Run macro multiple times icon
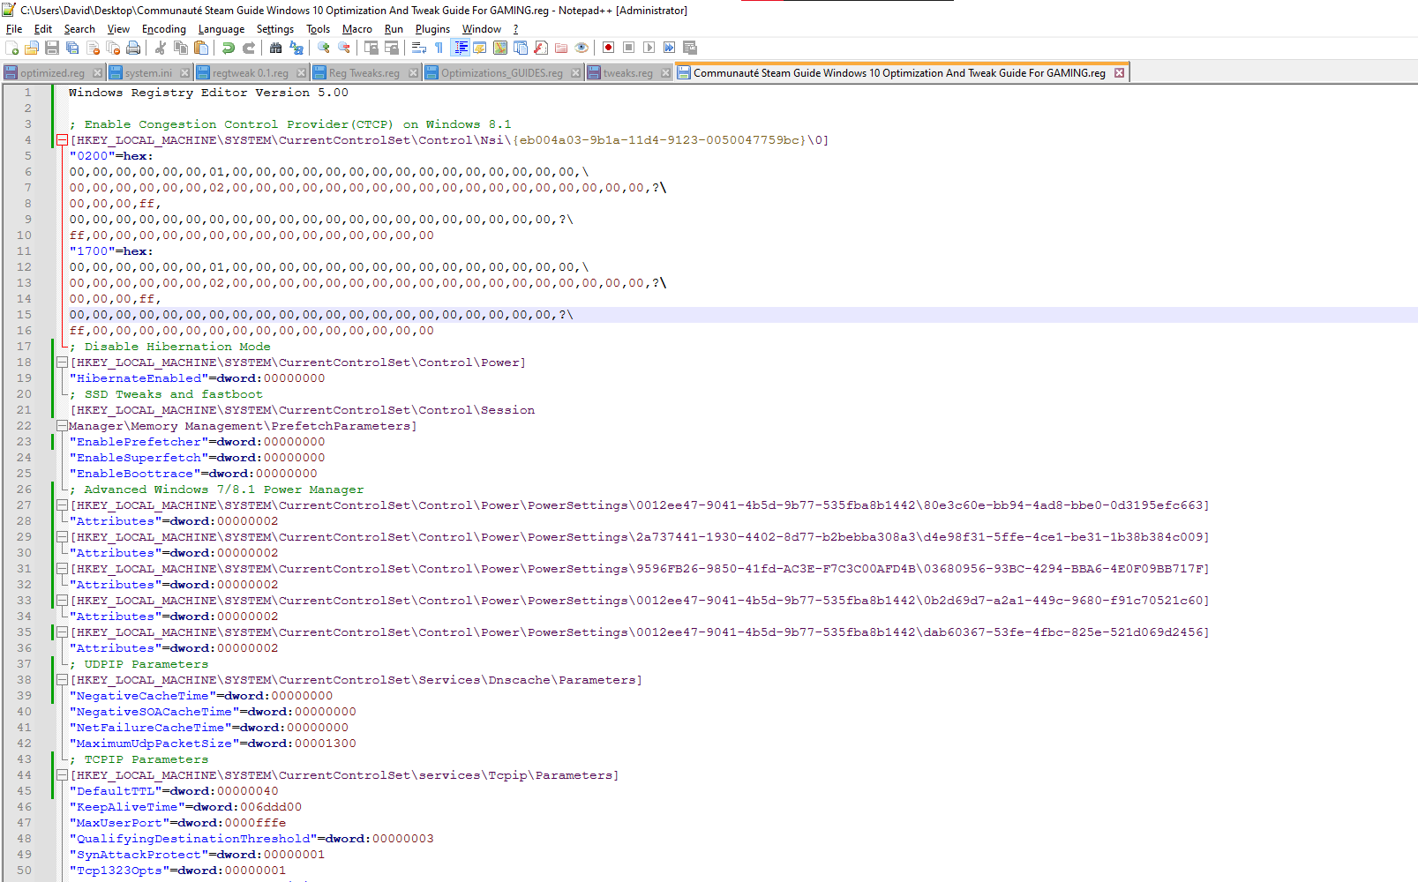Viewport: 1418px width, 882px height. pos(670,48)
